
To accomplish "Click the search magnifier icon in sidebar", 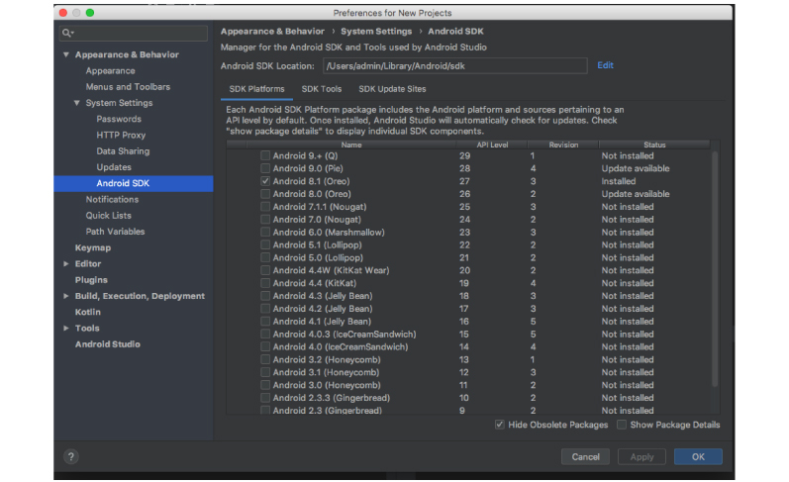I will 66,34.
